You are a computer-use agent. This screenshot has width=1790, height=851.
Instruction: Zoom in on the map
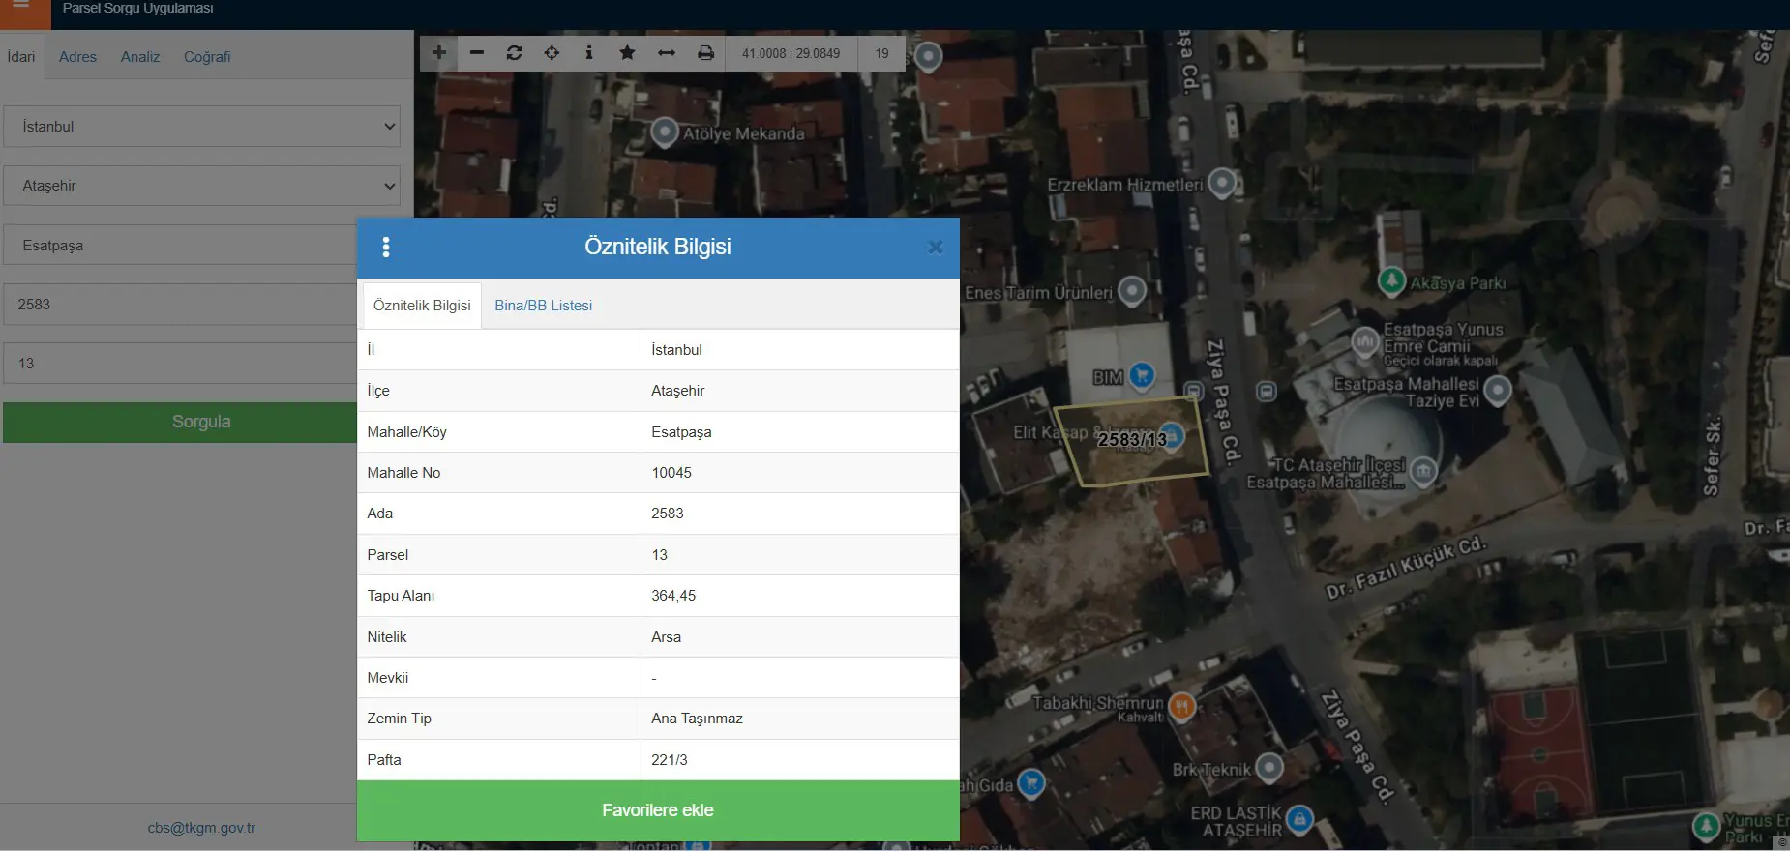[x=439, y=53]
